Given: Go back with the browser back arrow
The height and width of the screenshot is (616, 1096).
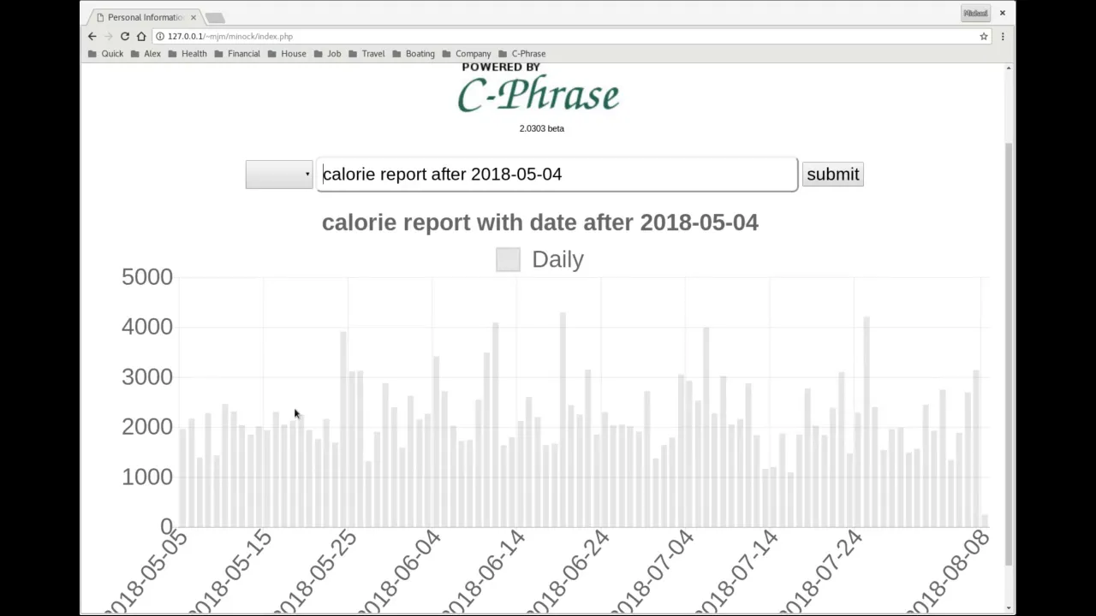Looking at the screenshot, I should coord(92,36).
